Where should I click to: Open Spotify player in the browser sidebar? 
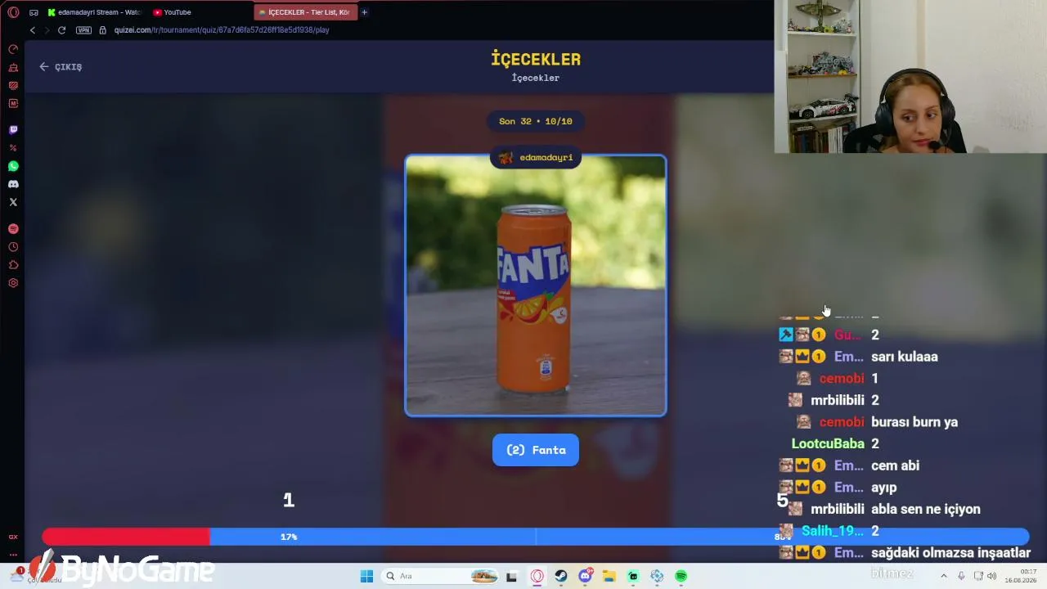coord(13,229)
